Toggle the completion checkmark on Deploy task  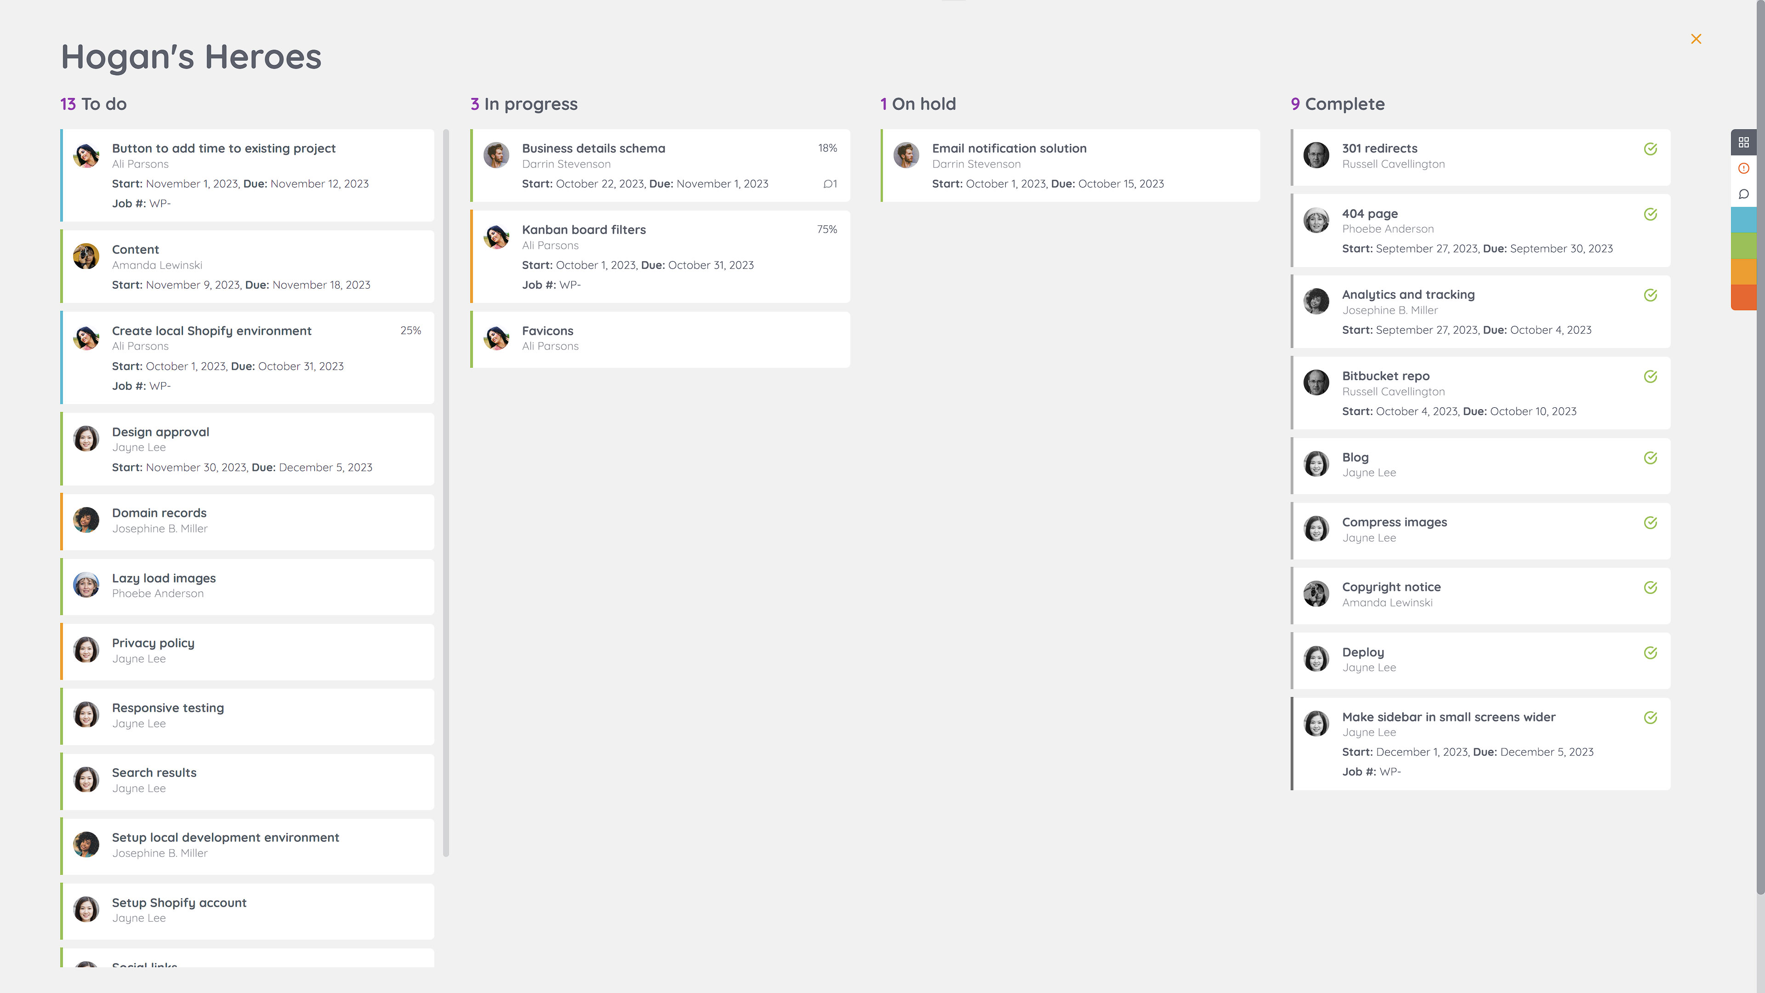tap(1651, 652)
